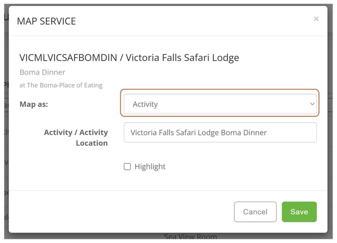
Task: Click the "MAP SERVICE" dialog title
Action: [46, 21]
